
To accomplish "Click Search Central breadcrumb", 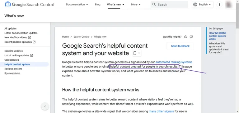I will click(82, 37).
